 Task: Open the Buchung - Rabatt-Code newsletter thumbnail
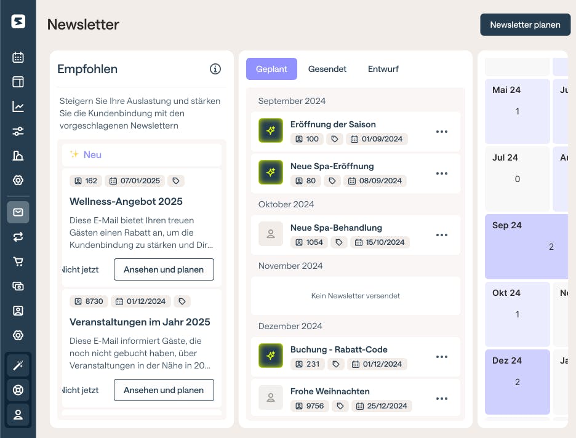pyautogui.click(x=271, y=356)
